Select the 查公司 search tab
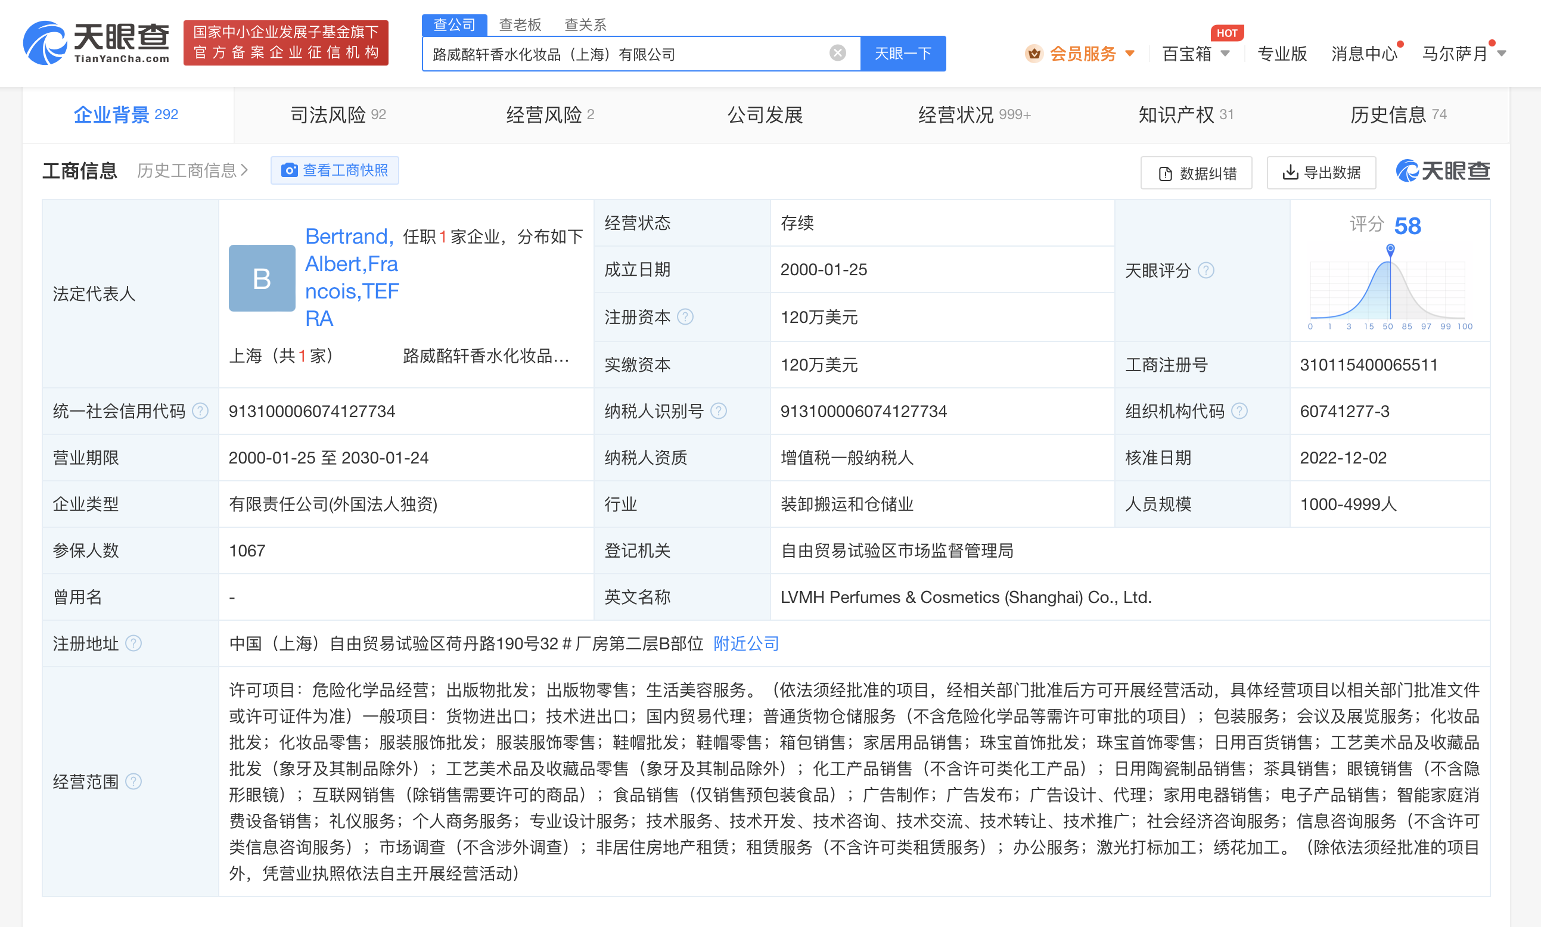 [454, 25]
